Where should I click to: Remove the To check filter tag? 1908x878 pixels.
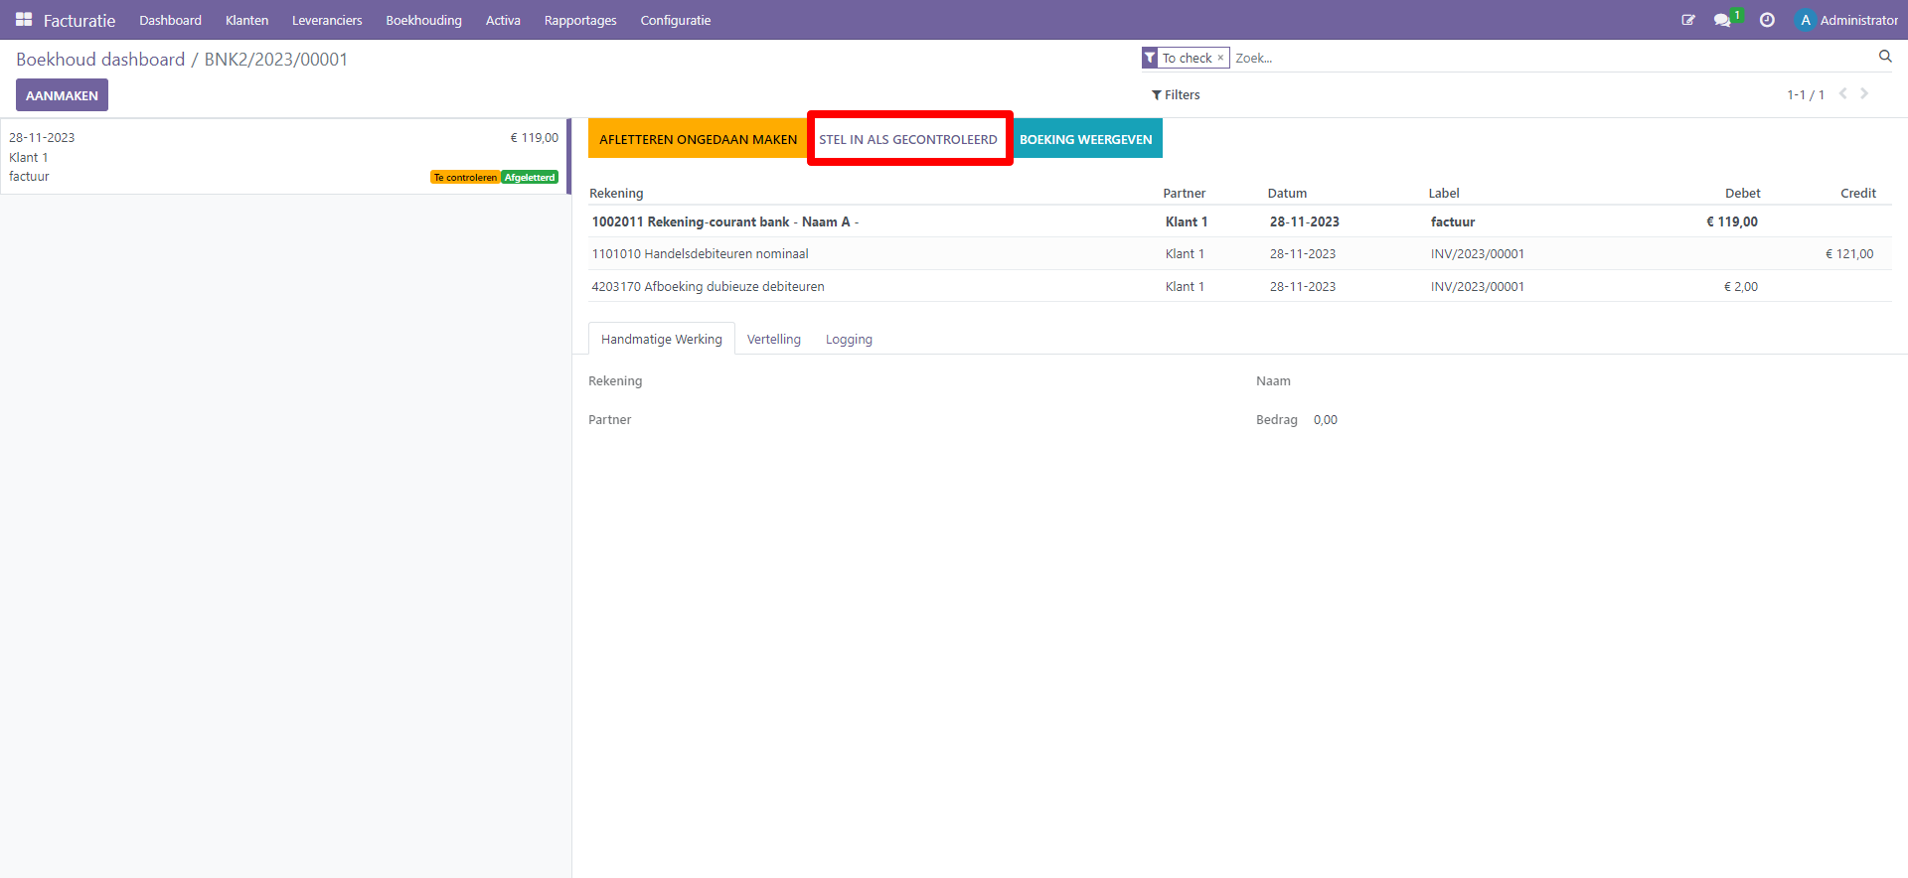[1220, 58]
